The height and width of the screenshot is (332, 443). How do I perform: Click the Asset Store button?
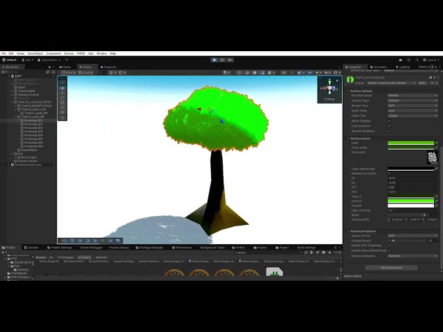pos(49,60)
